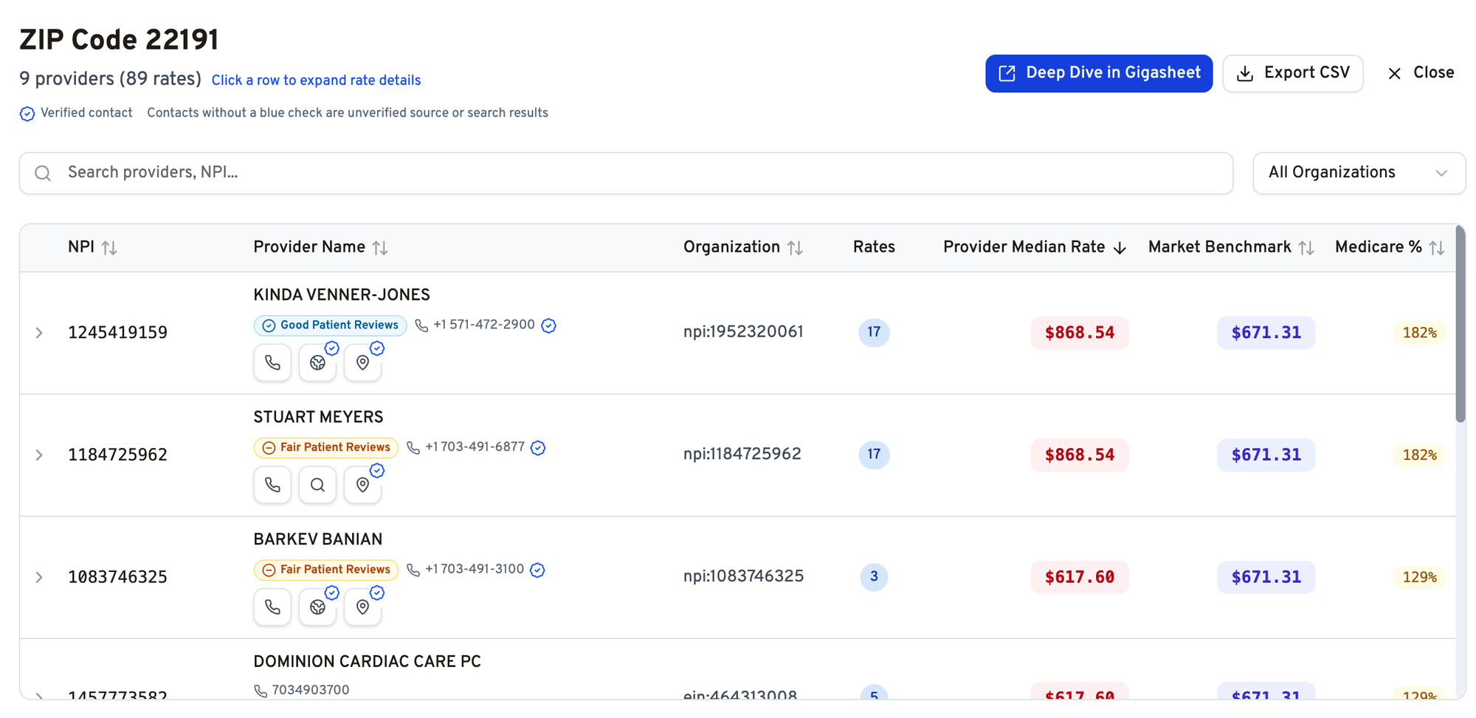
Task: Expand the row for NPI 1184725962
Action: [39, 455]
